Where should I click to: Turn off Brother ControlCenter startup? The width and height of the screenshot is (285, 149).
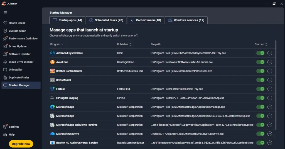point(260,71)
